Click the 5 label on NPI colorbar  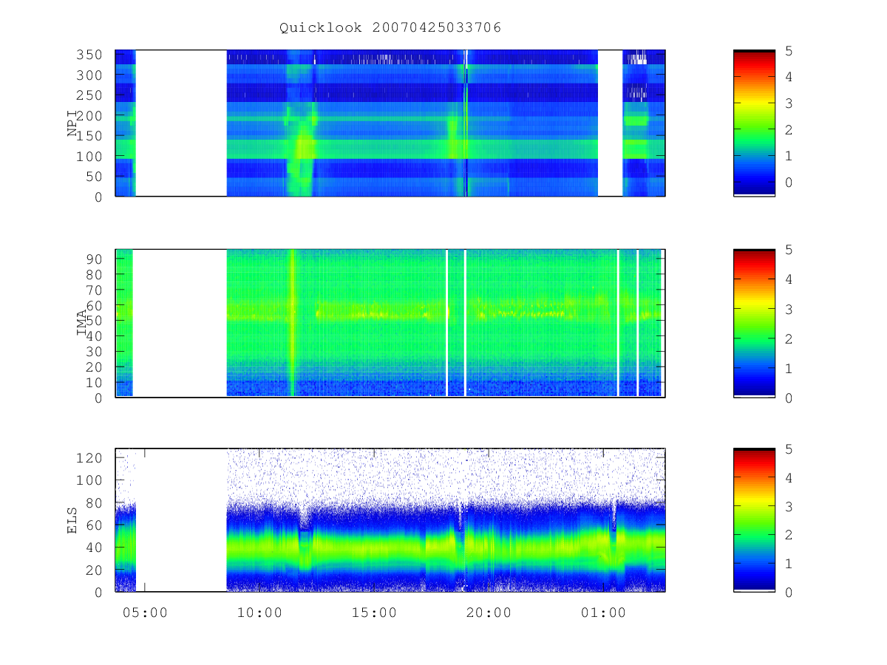click(x=789, y=51)
